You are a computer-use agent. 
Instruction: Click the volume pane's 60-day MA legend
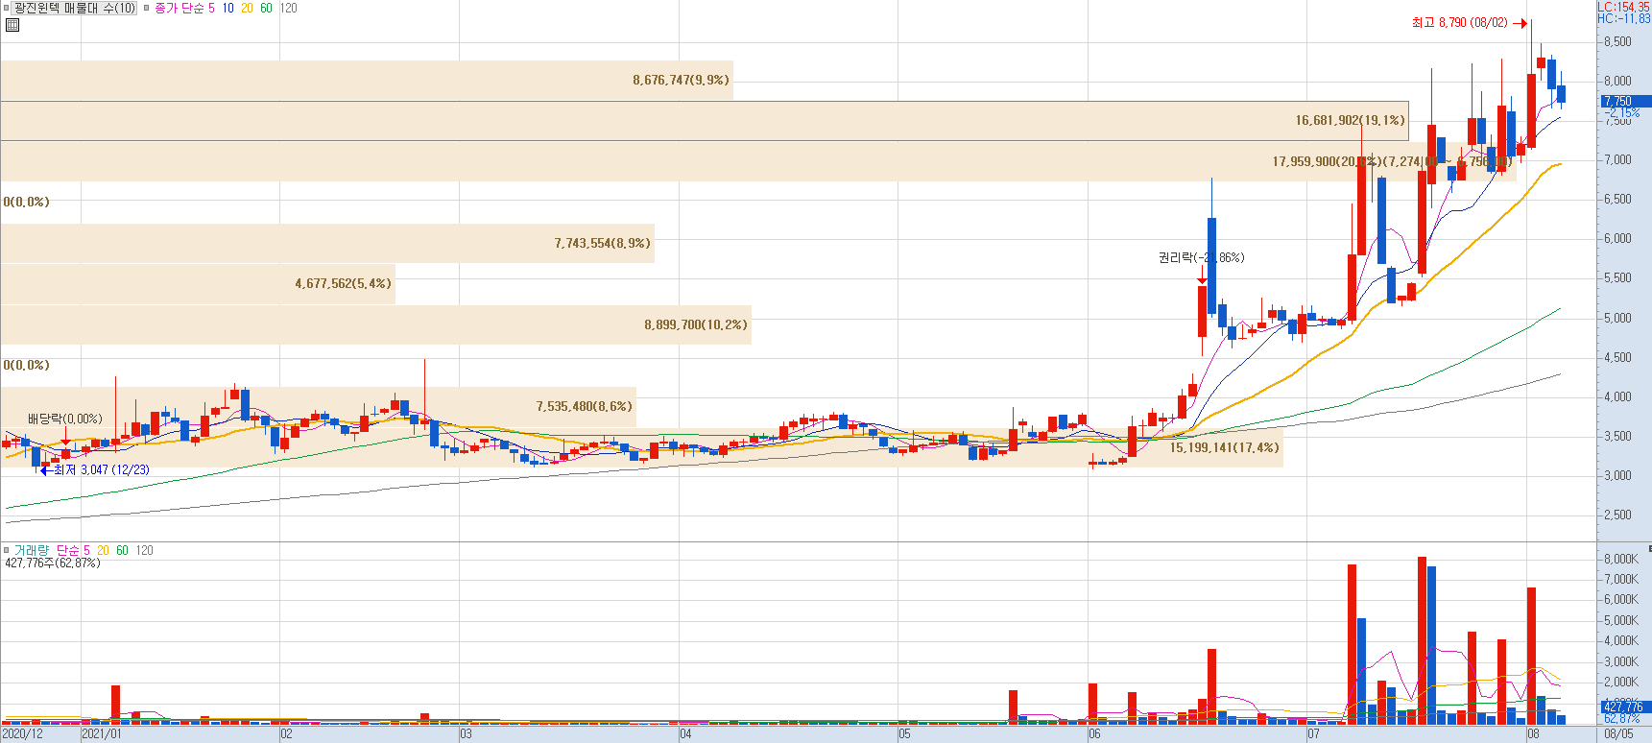122,550
